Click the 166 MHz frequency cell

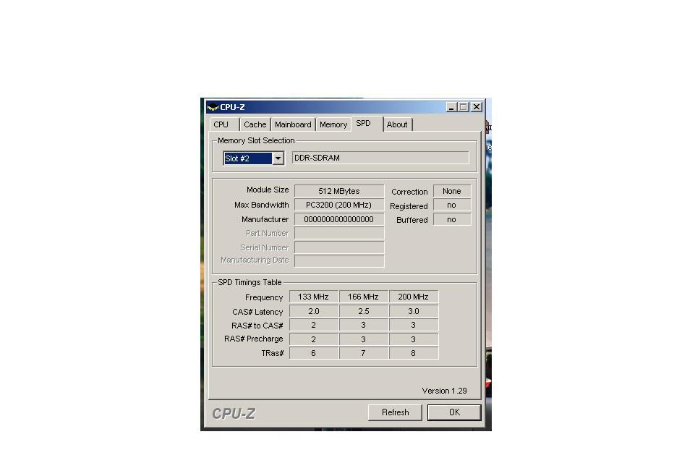364,297
